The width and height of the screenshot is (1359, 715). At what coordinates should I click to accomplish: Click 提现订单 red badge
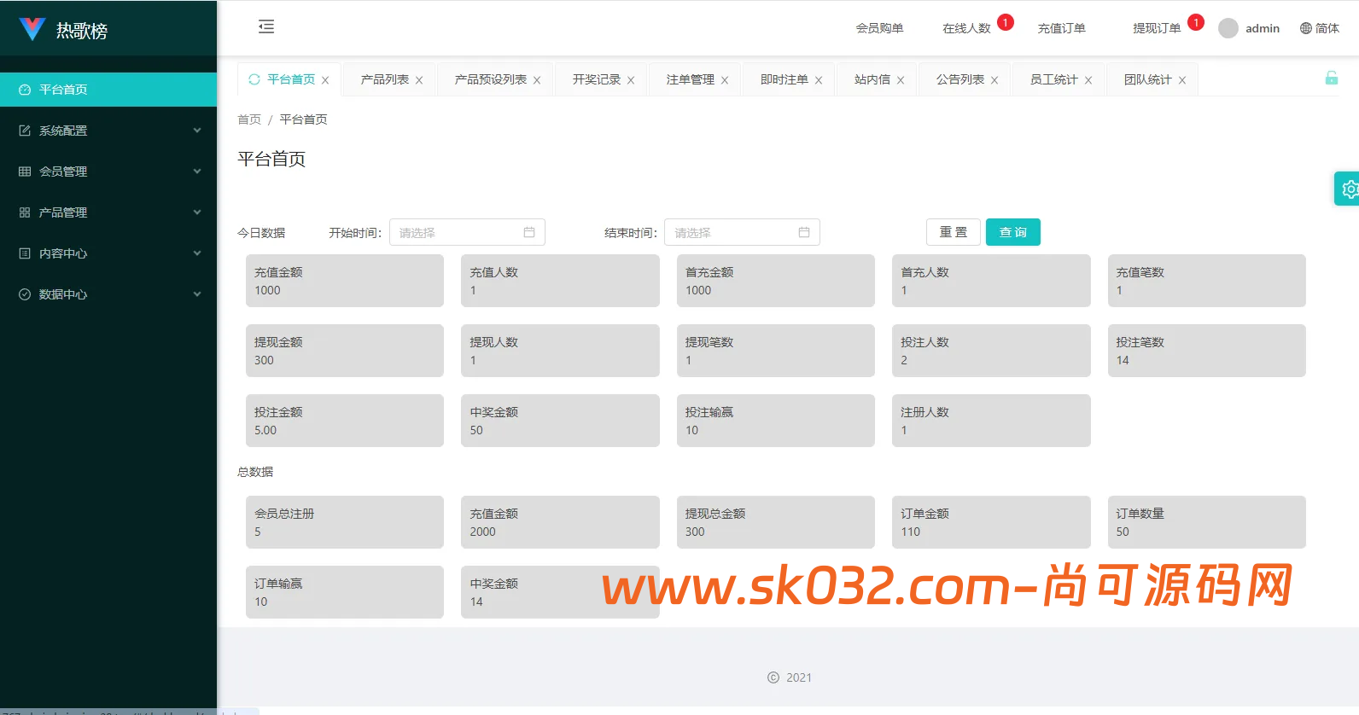1196,22
